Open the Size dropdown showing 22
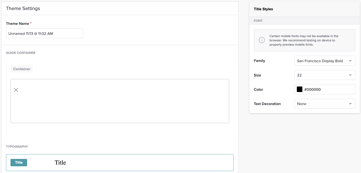The height and width of the screenshot is (173, 361). coord(325,75)
